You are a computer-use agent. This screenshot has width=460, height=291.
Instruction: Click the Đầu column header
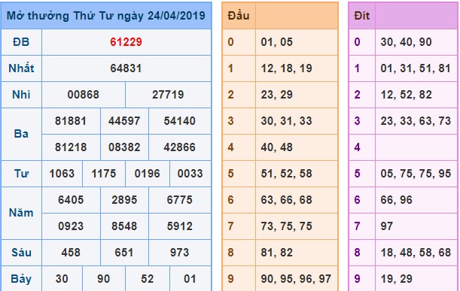click(x=239, y=16)
